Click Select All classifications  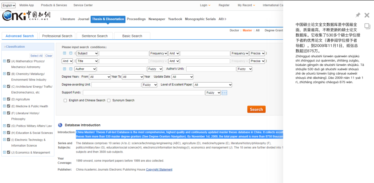[x=36, y=56]
